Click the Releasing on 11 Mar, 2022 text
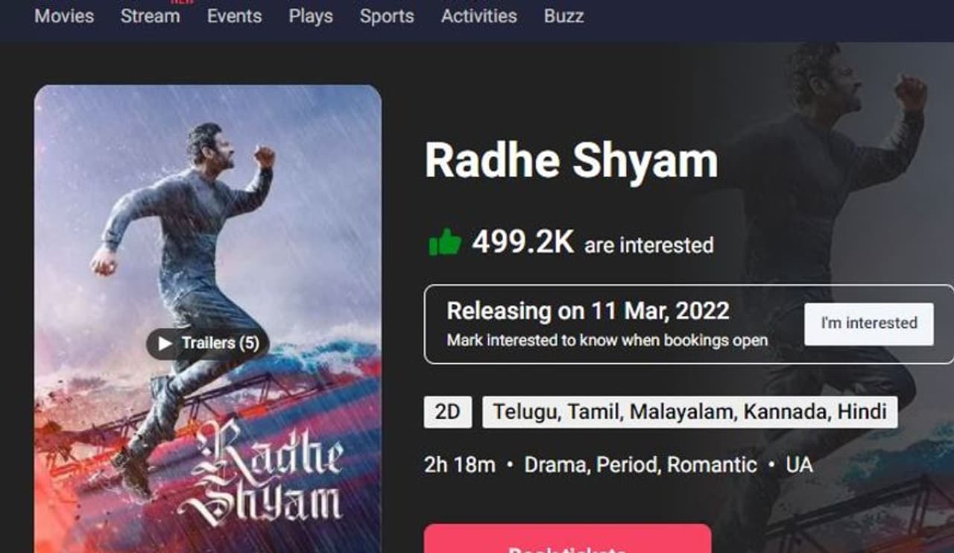Screen dimensions: 954x553 [x=587, y=311]
